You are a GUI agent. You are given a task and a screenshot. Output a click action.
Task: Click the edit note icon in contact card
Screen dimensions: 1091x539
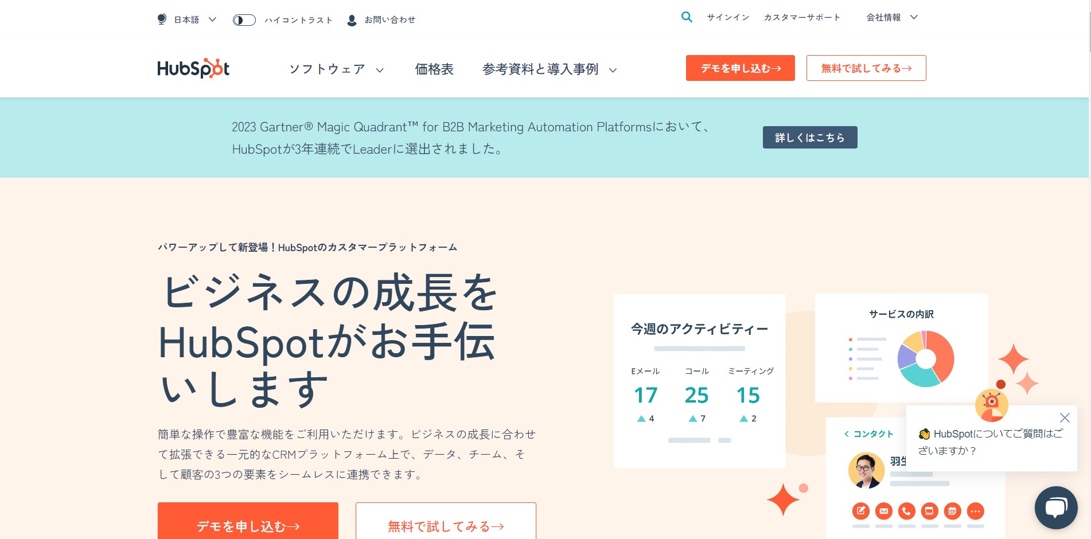[861, 510]
